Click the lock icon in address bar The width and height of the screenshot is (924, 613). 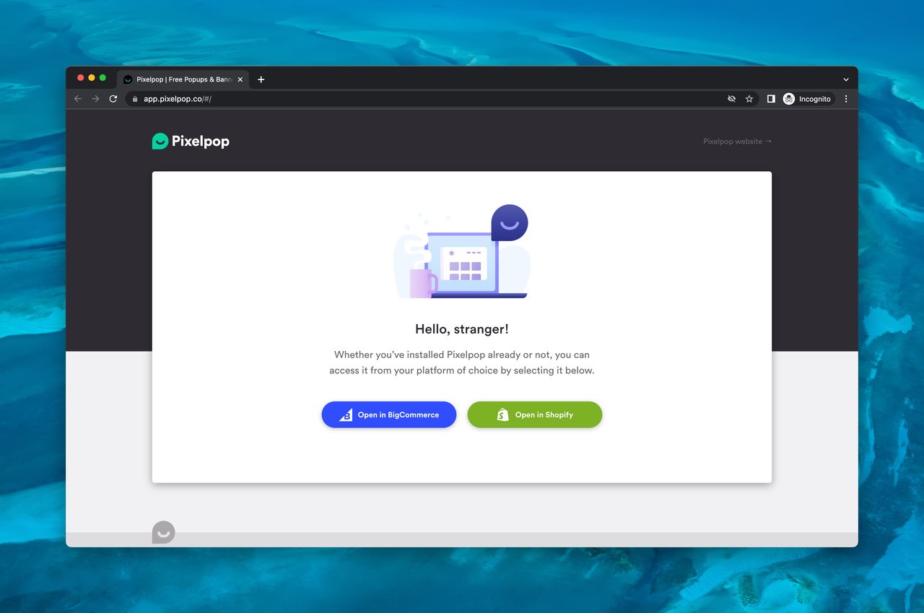(134, 99)
